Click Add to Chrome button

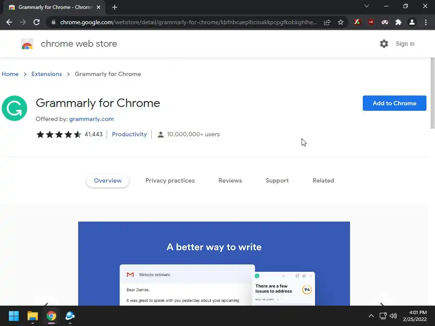(x=394, y=103)
